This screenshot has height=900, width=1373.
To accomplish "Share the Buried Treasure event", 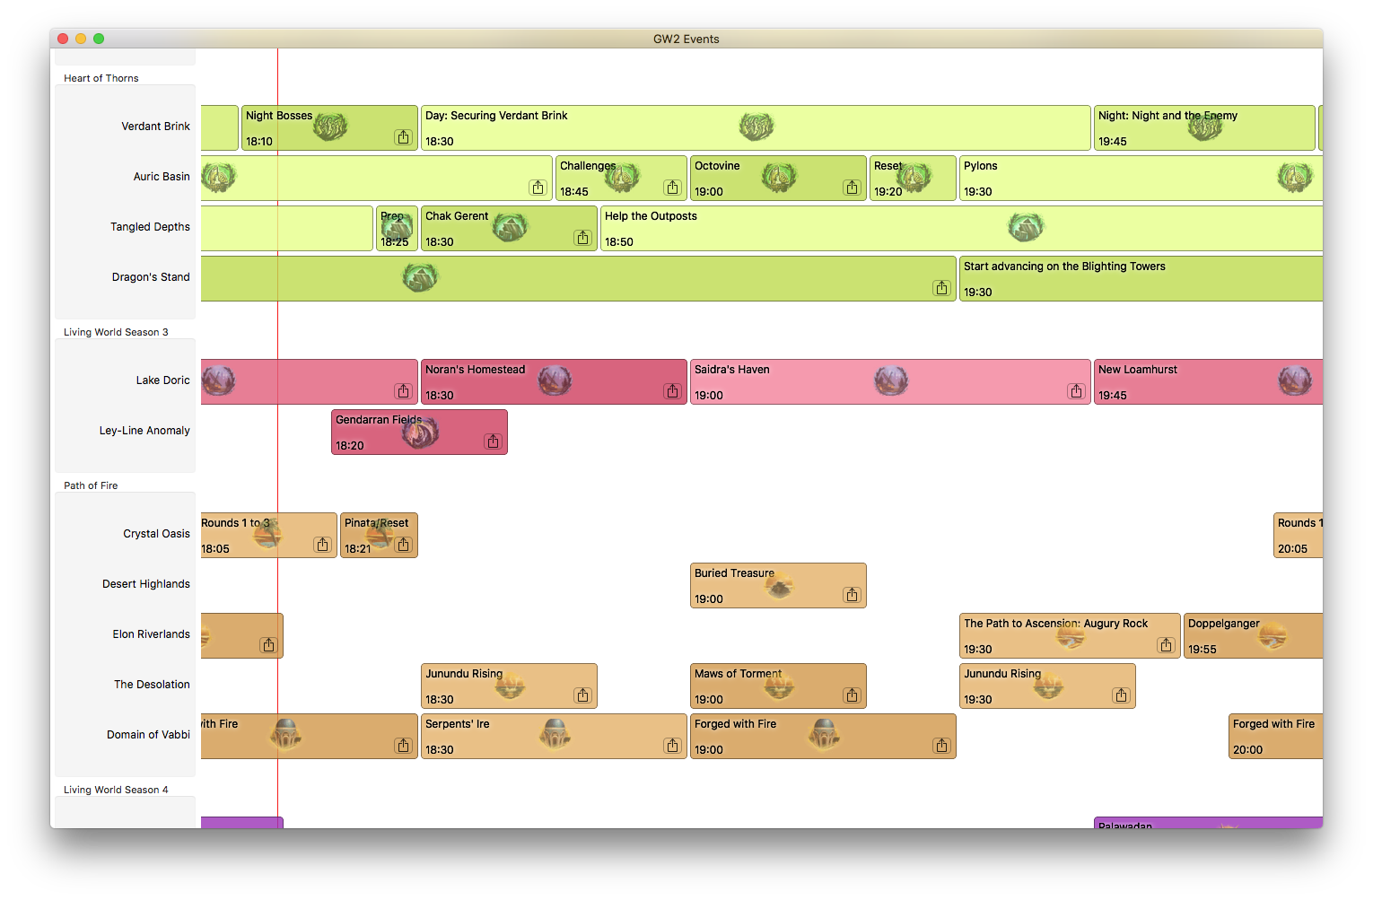I will 852,595.
